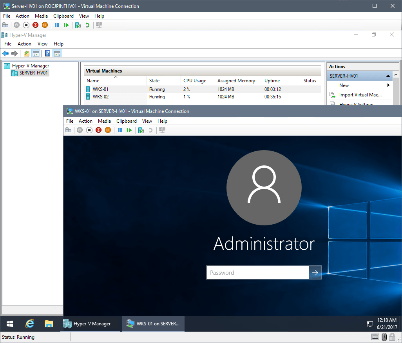This screenshot has height=343, width=402.
Task: Click WKS-01 on SERVER taskbar button
Action: [x=153, y=324]
